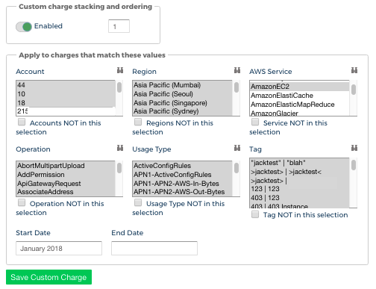Click the empty End Date field

click(154, 248)
